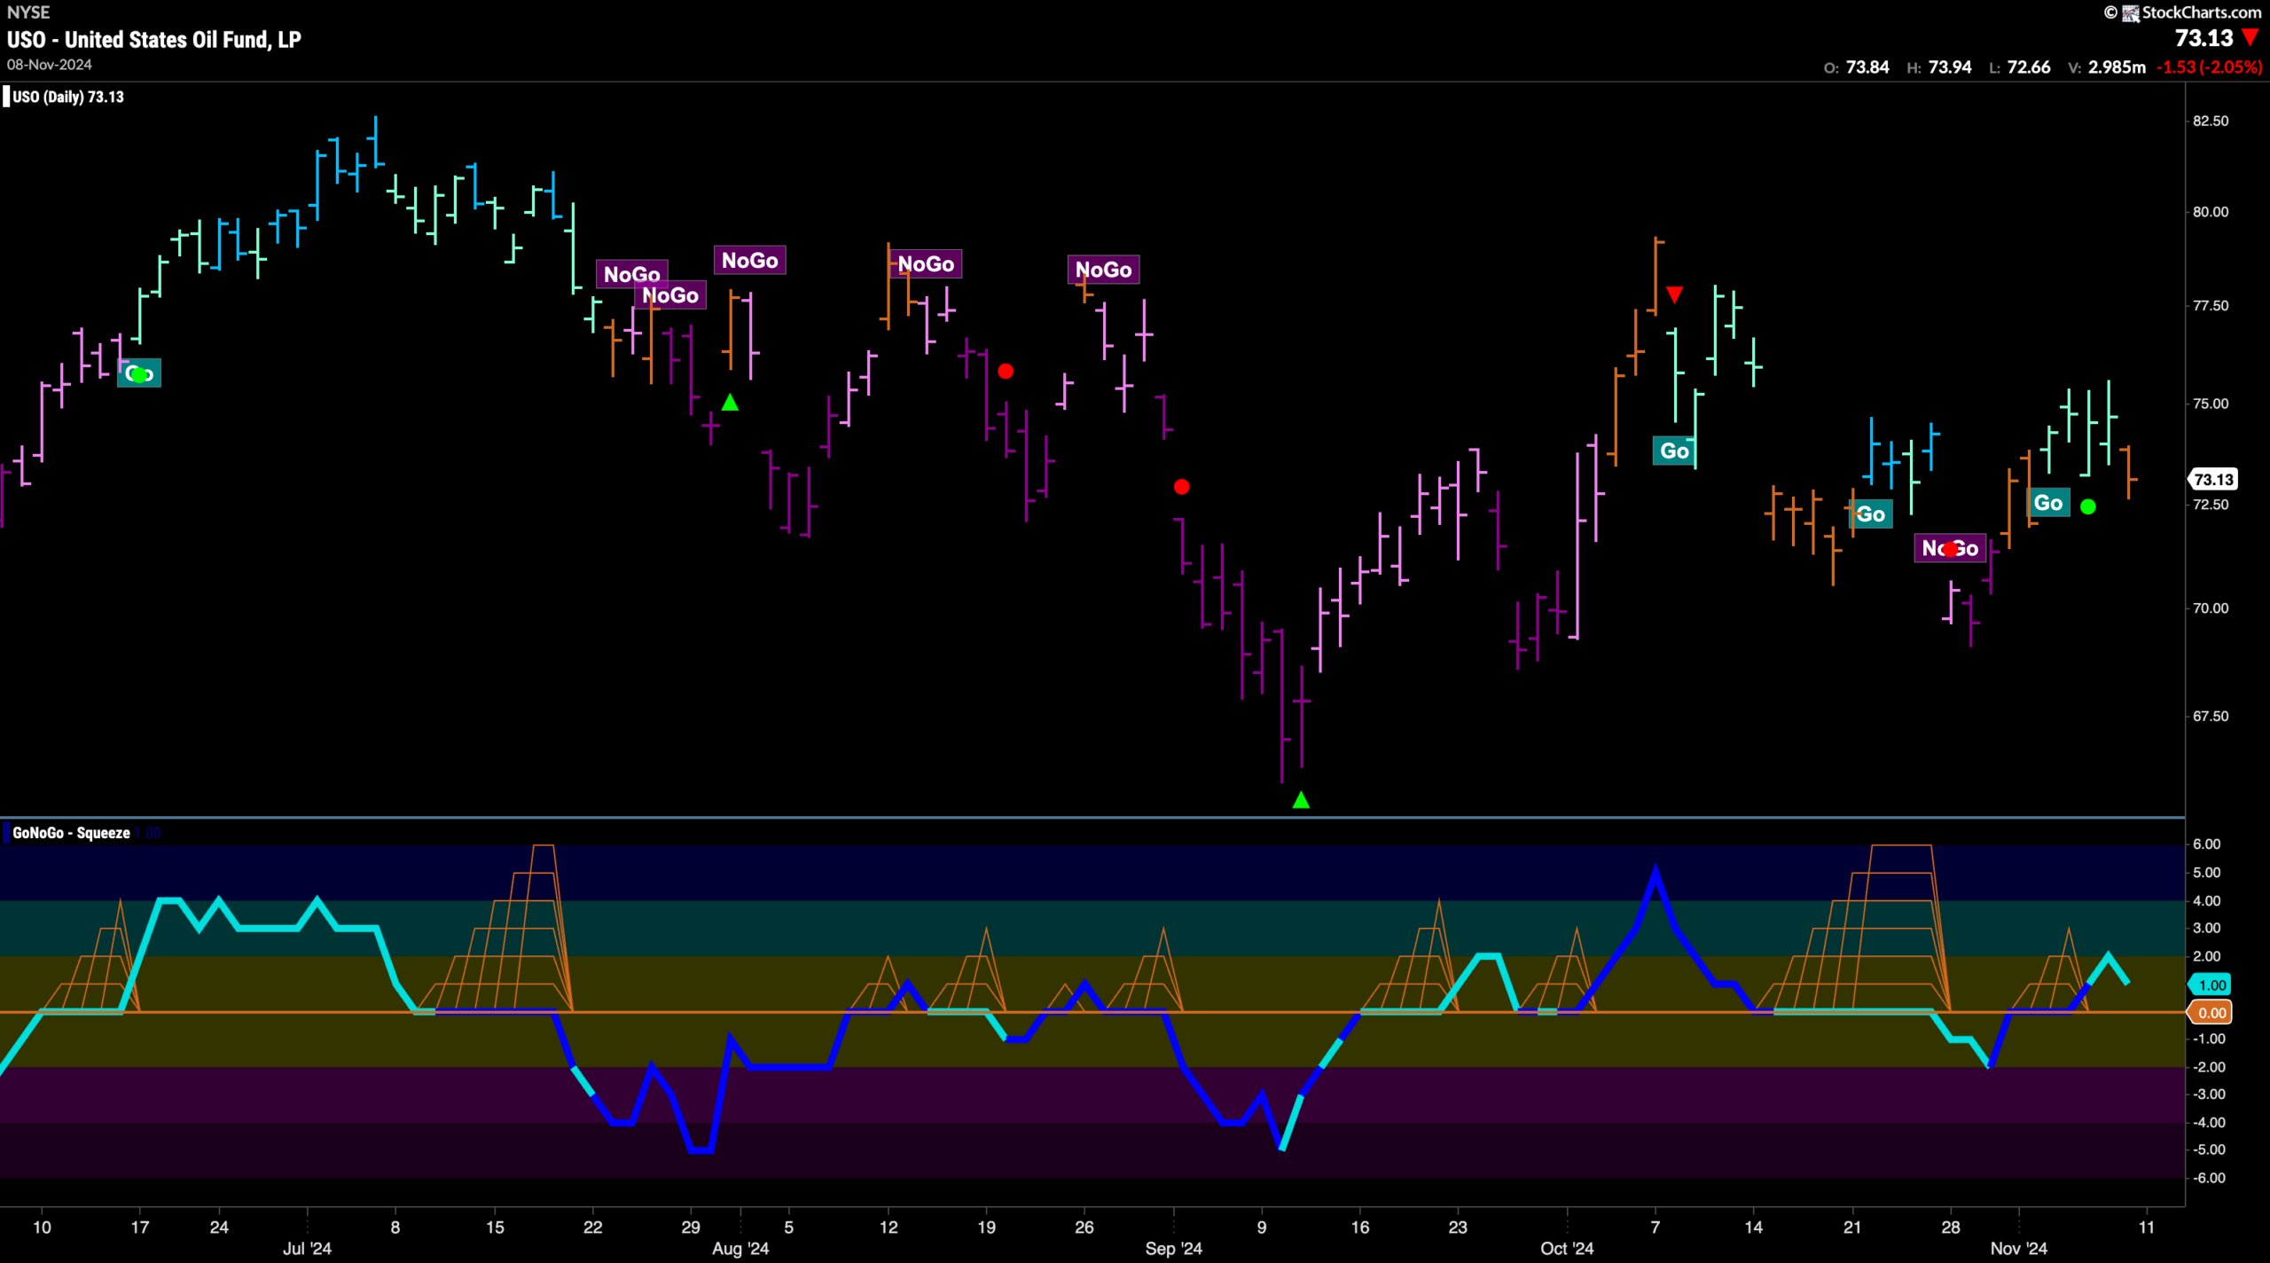The image size is (2270, 1263).
Task: Click the Go label near Oct 8
Action: pyautogui.click(x=1674, y=451)
